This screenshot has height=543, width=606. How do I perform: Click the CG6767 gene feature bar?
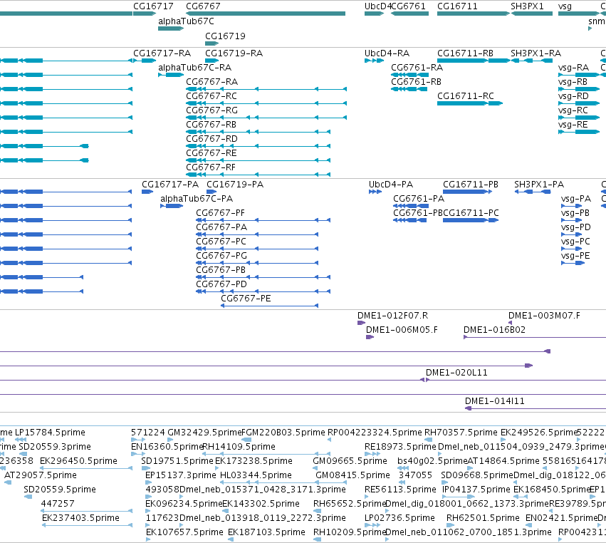266,14
